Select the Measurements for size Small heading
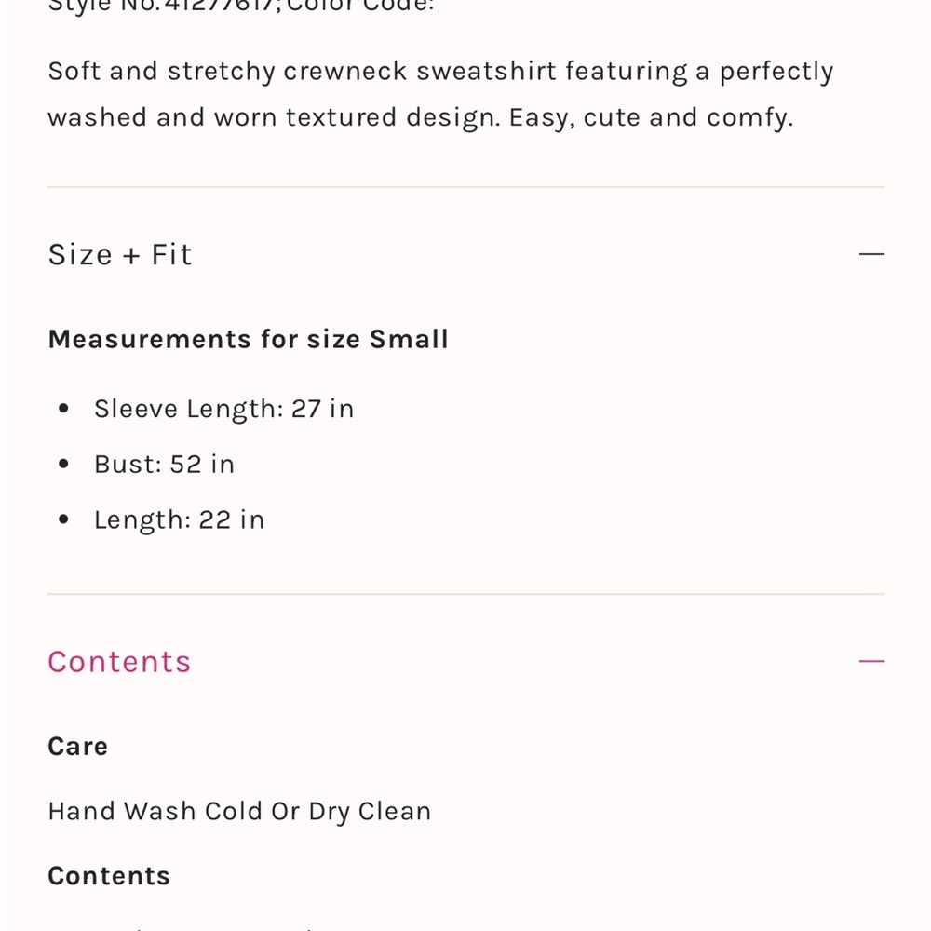 [249, 340]
